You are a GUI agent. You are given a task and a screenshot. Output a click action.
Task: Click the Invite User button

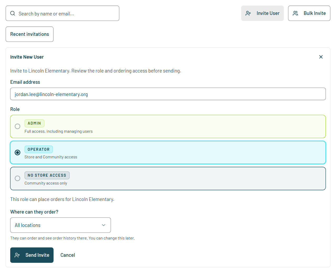(x=262, y=13)
